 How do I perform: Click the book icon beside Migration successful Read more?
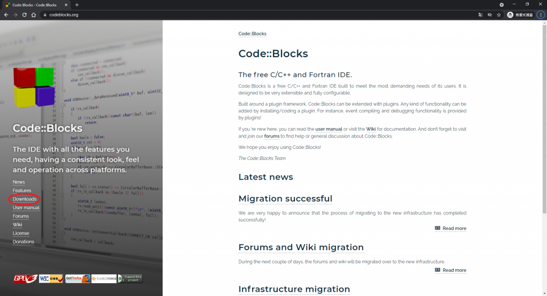437,228
